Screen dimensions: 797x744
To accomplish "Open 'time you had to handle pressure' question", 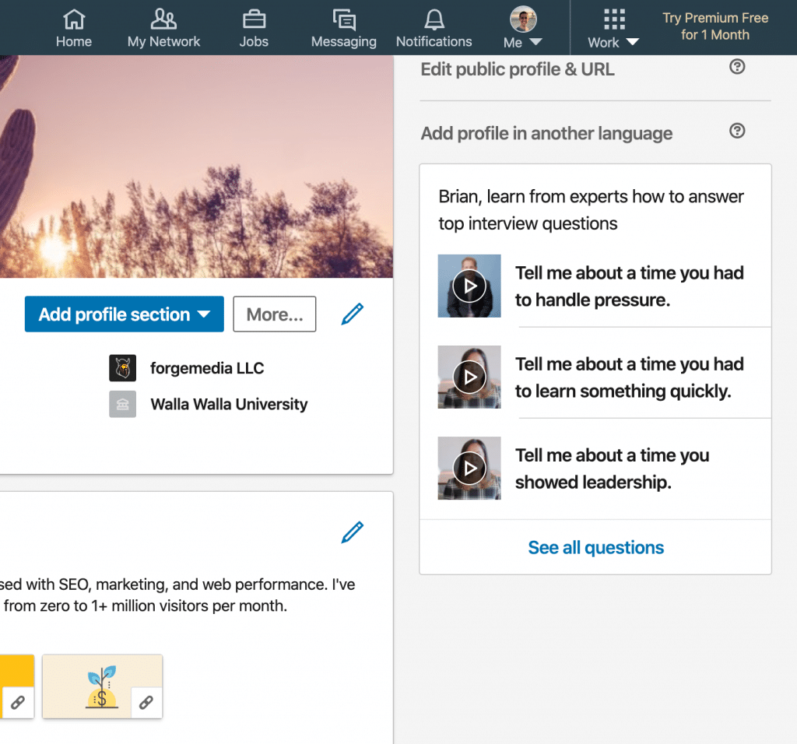I will point(629,286).
